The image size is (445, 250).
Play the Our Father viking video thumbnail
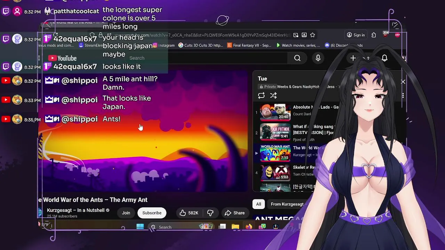[x=275, y=132]
